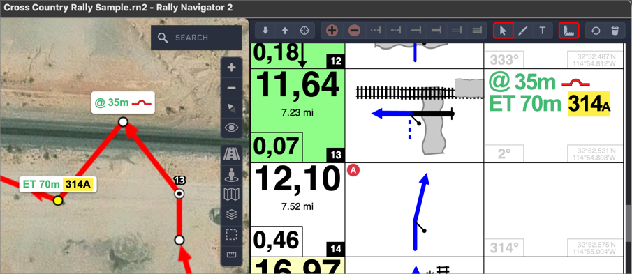Viewport: 632px width, 274px height.
Task: Select waypoint 13 marker on map
Action: tap(179, 194)
